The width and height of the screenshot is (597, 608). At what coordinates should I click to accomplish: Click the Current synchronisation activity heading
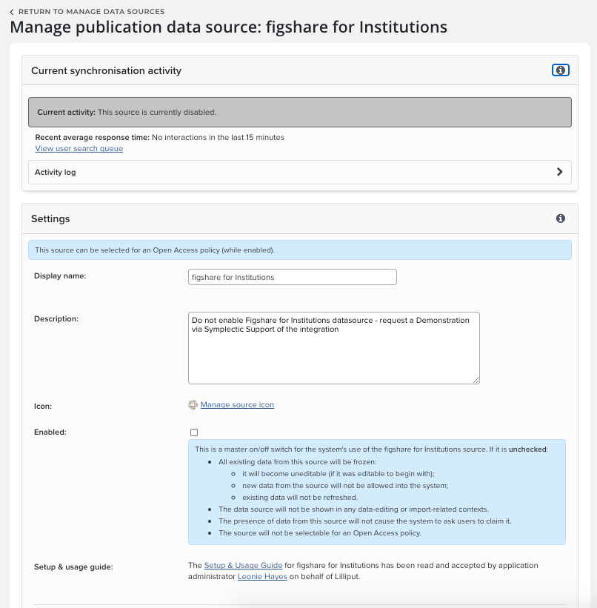106,71
